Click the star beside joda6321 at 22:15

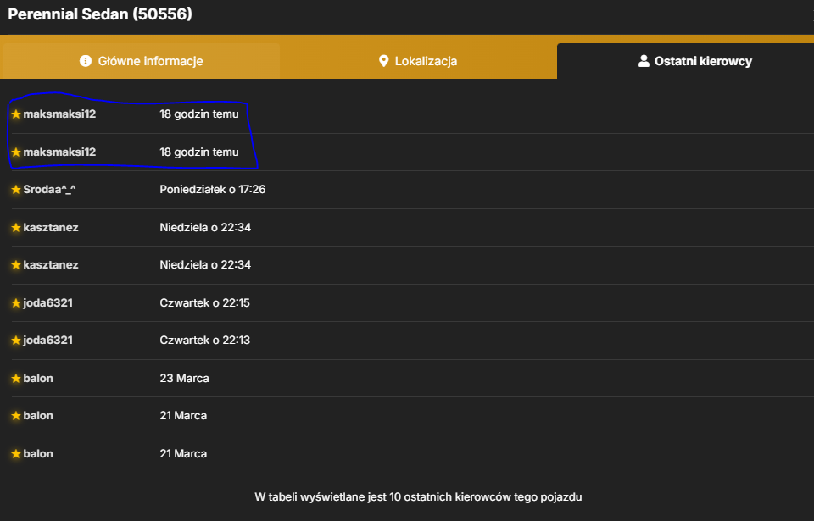(16, 303)
